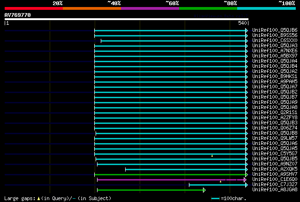Click the "Large gaps" legend text
Viewport: 300px width, 202px height.
click(x=20, y=199)
